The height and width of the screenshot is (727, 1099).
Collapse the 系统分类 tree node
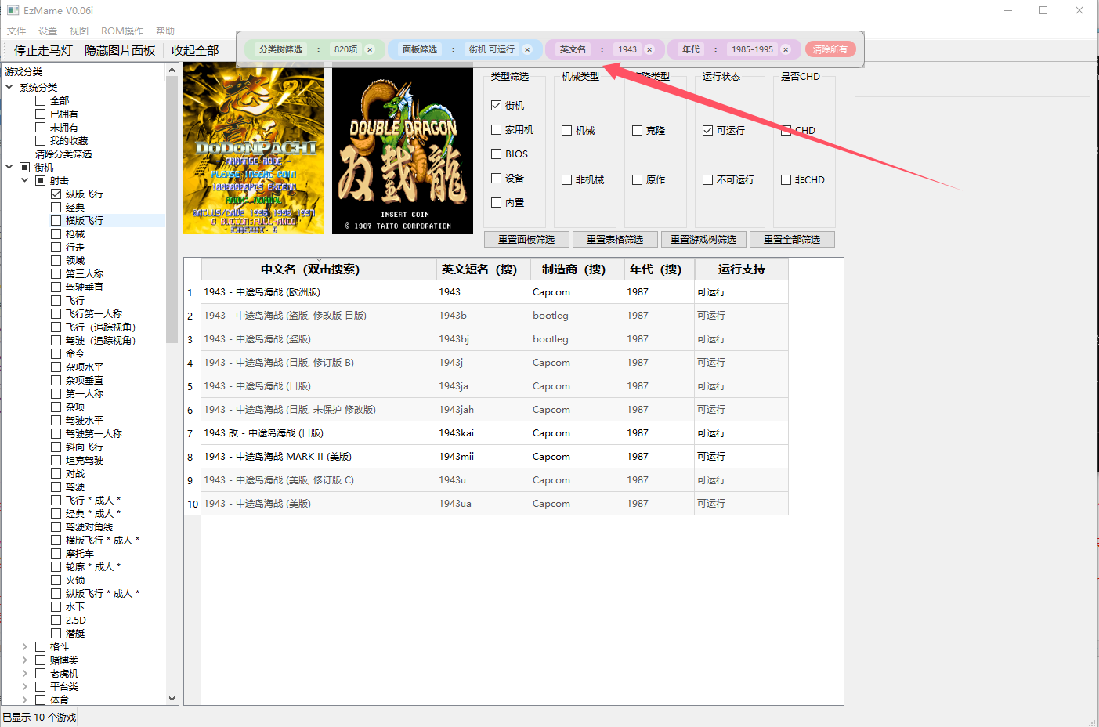pos(9,87)
